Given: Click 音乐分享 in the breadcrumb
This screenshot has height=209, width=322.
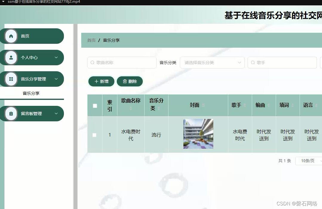Looking at the screenshot, I should 111,40.
